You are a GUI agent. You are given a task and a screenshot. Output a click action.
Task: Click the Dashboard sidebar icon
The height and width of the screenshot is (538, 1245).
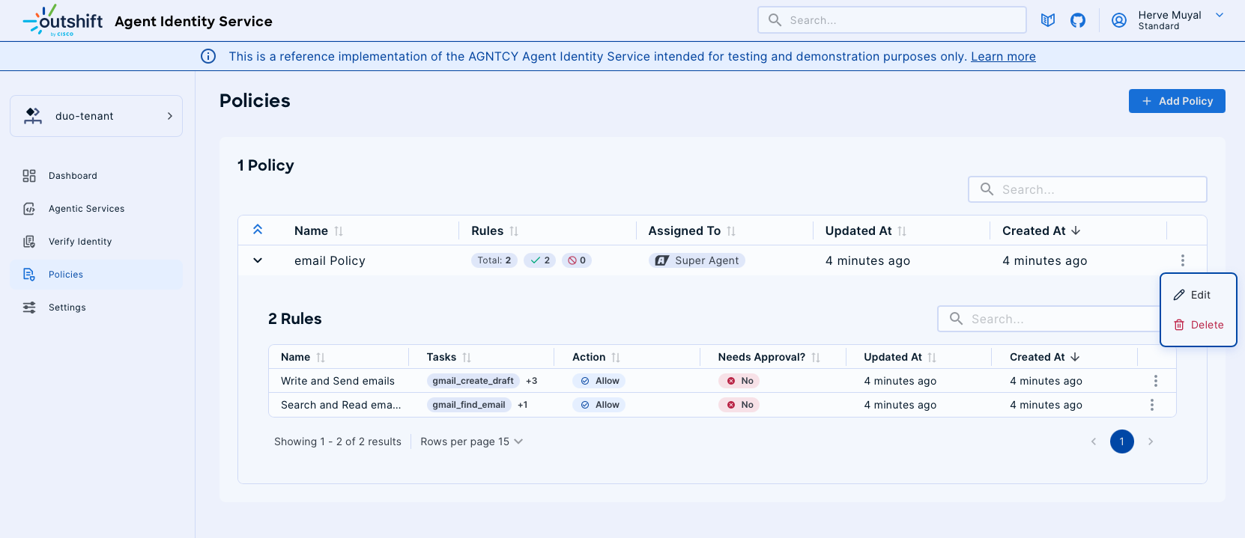point(29,176)
